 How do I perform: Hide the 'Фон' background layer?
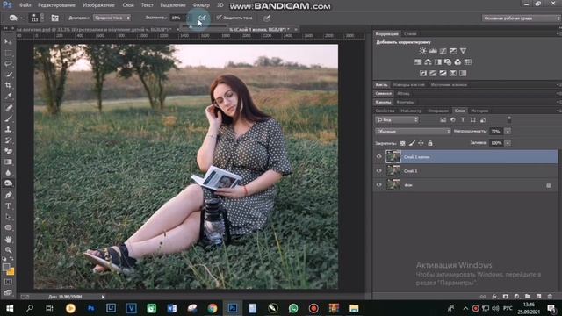coord(378,185)
